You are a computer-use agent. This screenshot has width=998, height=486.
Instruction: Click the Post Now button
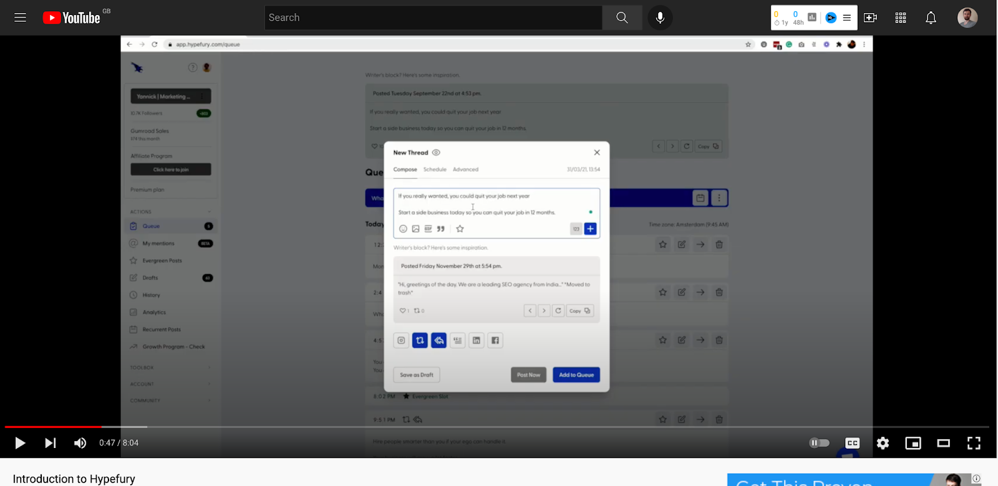point(529,375)
